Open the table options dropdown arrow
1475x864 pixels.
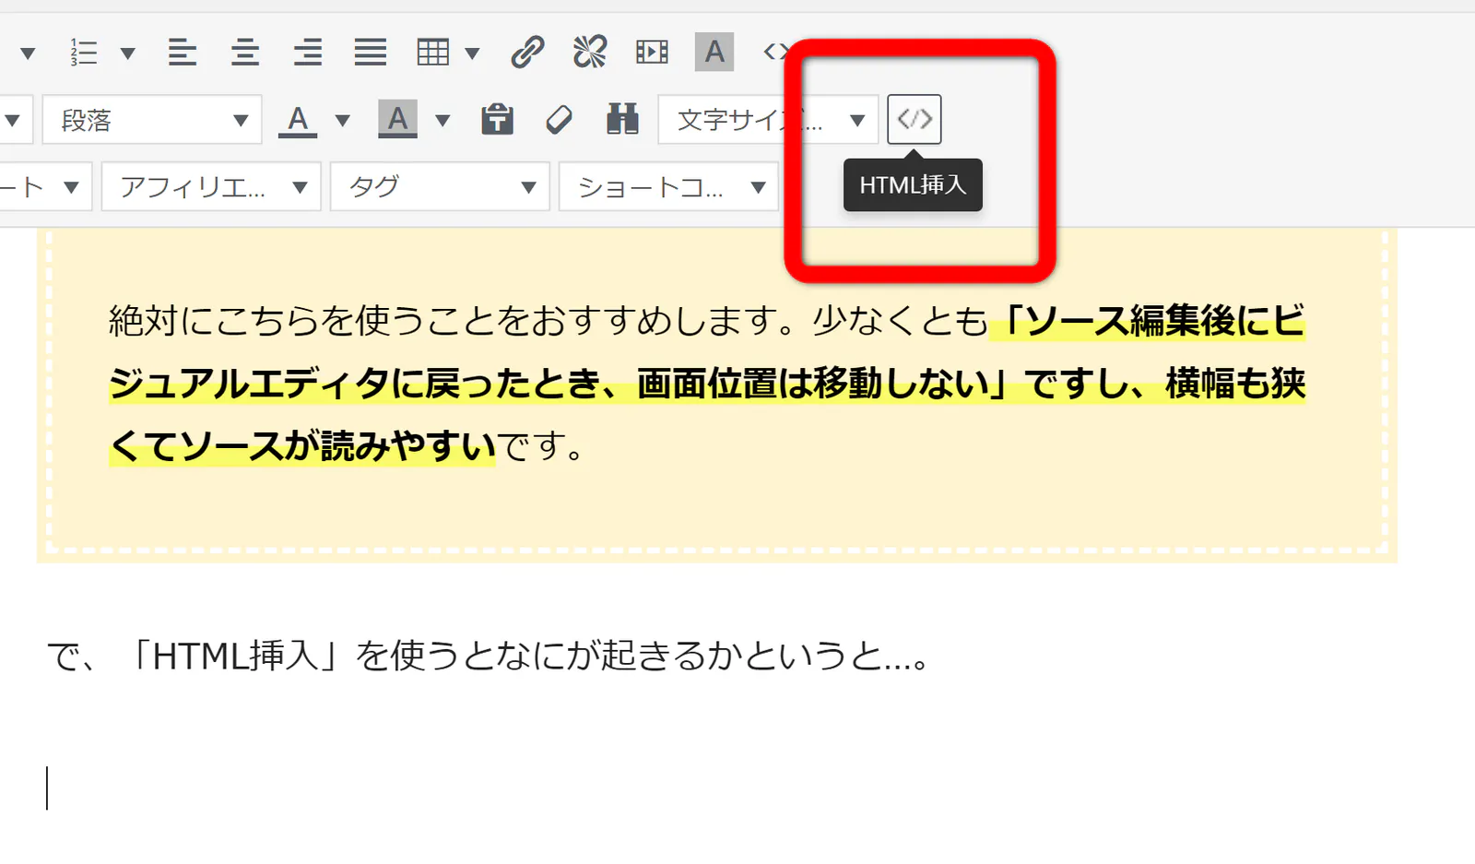pyautogui.click(x=472, y=53)
